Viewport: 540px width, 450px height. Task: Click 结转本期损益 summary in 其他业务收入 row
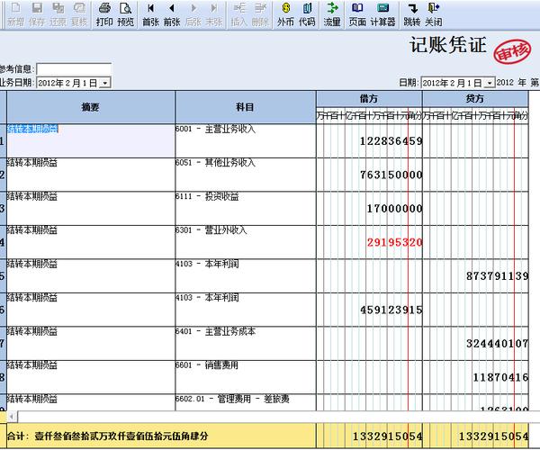tap(32, 163)
